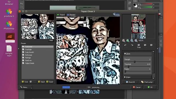The height and width of the screenshot is (99, 176).
Task: Click the Snap snapshot icon
Action: (139, 46)
